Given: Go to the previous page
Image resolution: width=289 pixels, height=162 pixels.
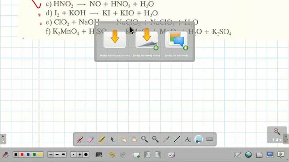Looking at the screenshot, I should tap(147, 155).
